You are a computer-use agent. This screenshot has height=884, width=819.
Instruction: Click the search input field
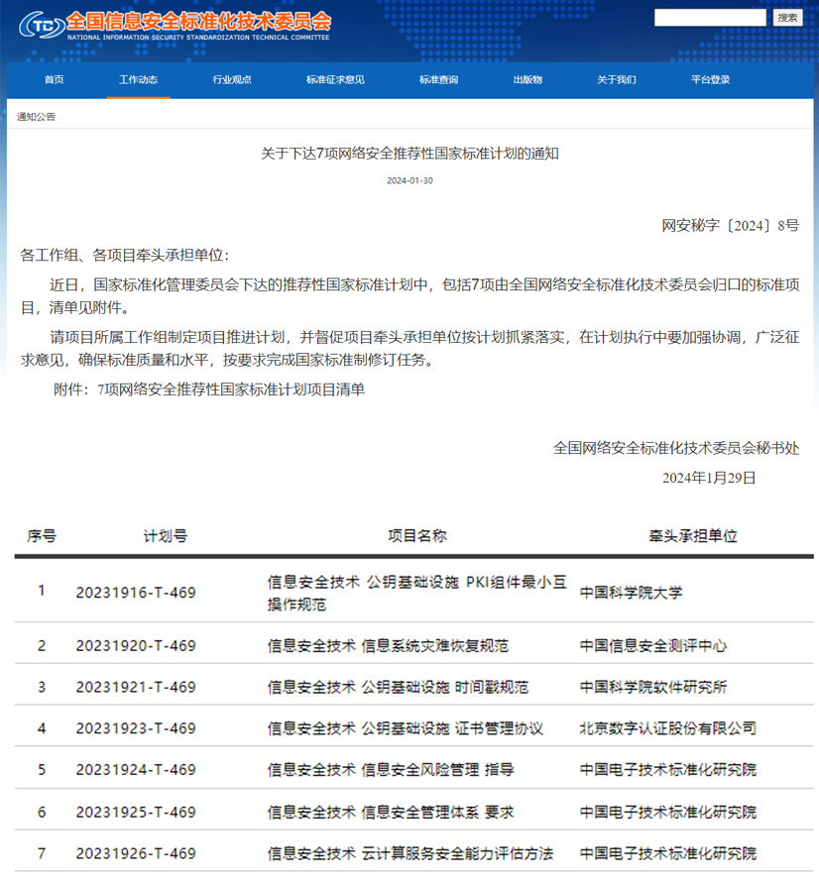coord(710,18)
